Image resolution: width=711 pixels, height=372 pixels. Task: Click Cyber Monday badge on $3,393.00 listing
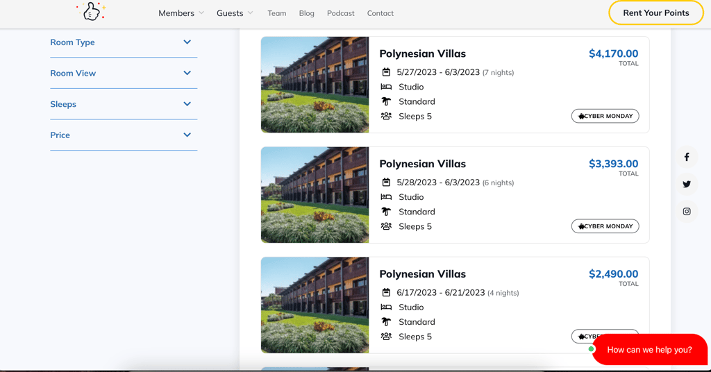605,226
